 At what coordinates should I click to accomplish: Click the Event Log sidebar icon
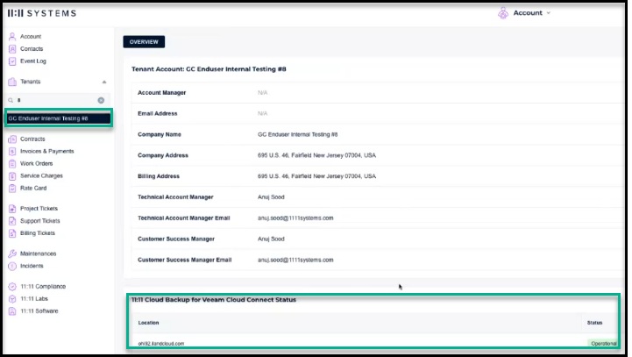pos(12,61)
